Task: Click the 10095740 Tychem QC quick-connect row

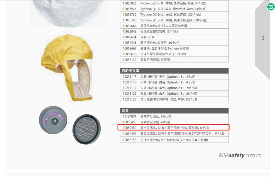Action: pos(175,20)
